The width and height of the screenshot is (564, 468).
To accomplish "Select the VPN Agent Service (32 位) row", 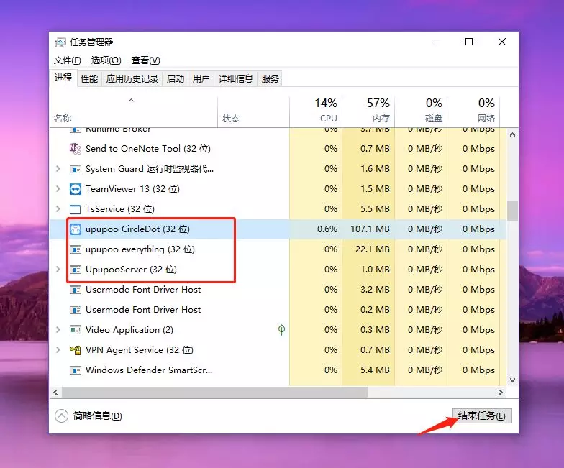I will pos(278,349).
